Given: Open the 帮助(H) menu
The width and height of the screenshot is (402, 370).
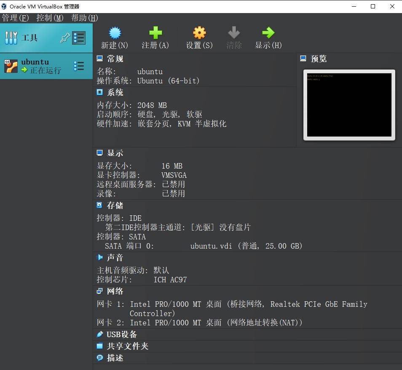Looking at the screenshot, I should [x=84, y=18].
